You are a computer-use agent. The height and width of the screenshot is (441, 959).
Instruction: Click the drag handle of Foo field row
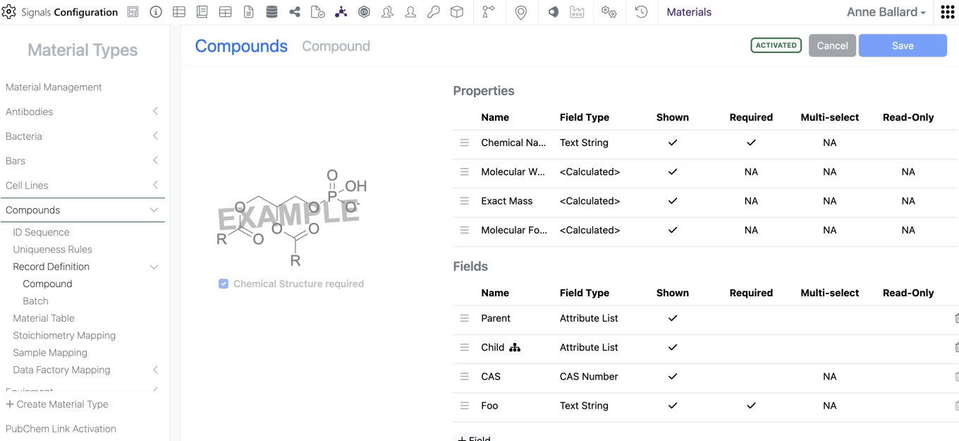465,406
